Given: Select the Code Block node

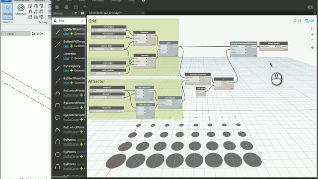Looking at the screenshot, I should click(201, 91).
